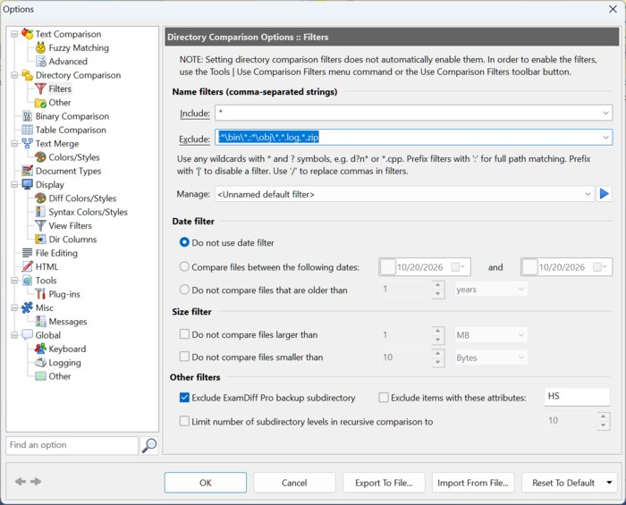
Task: Open the Logging options page
Action: click(64, 363)
